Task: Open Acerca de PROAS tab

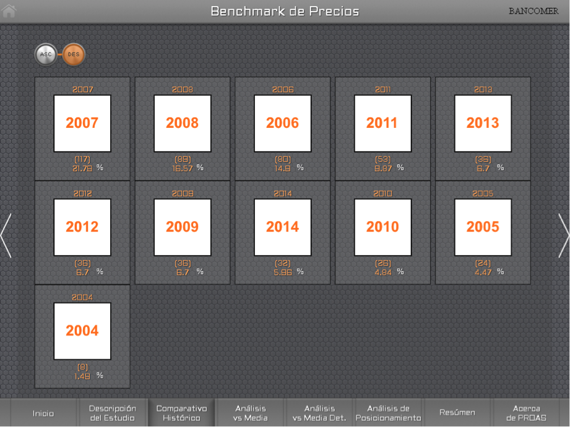Action: [x=526, y=413]
